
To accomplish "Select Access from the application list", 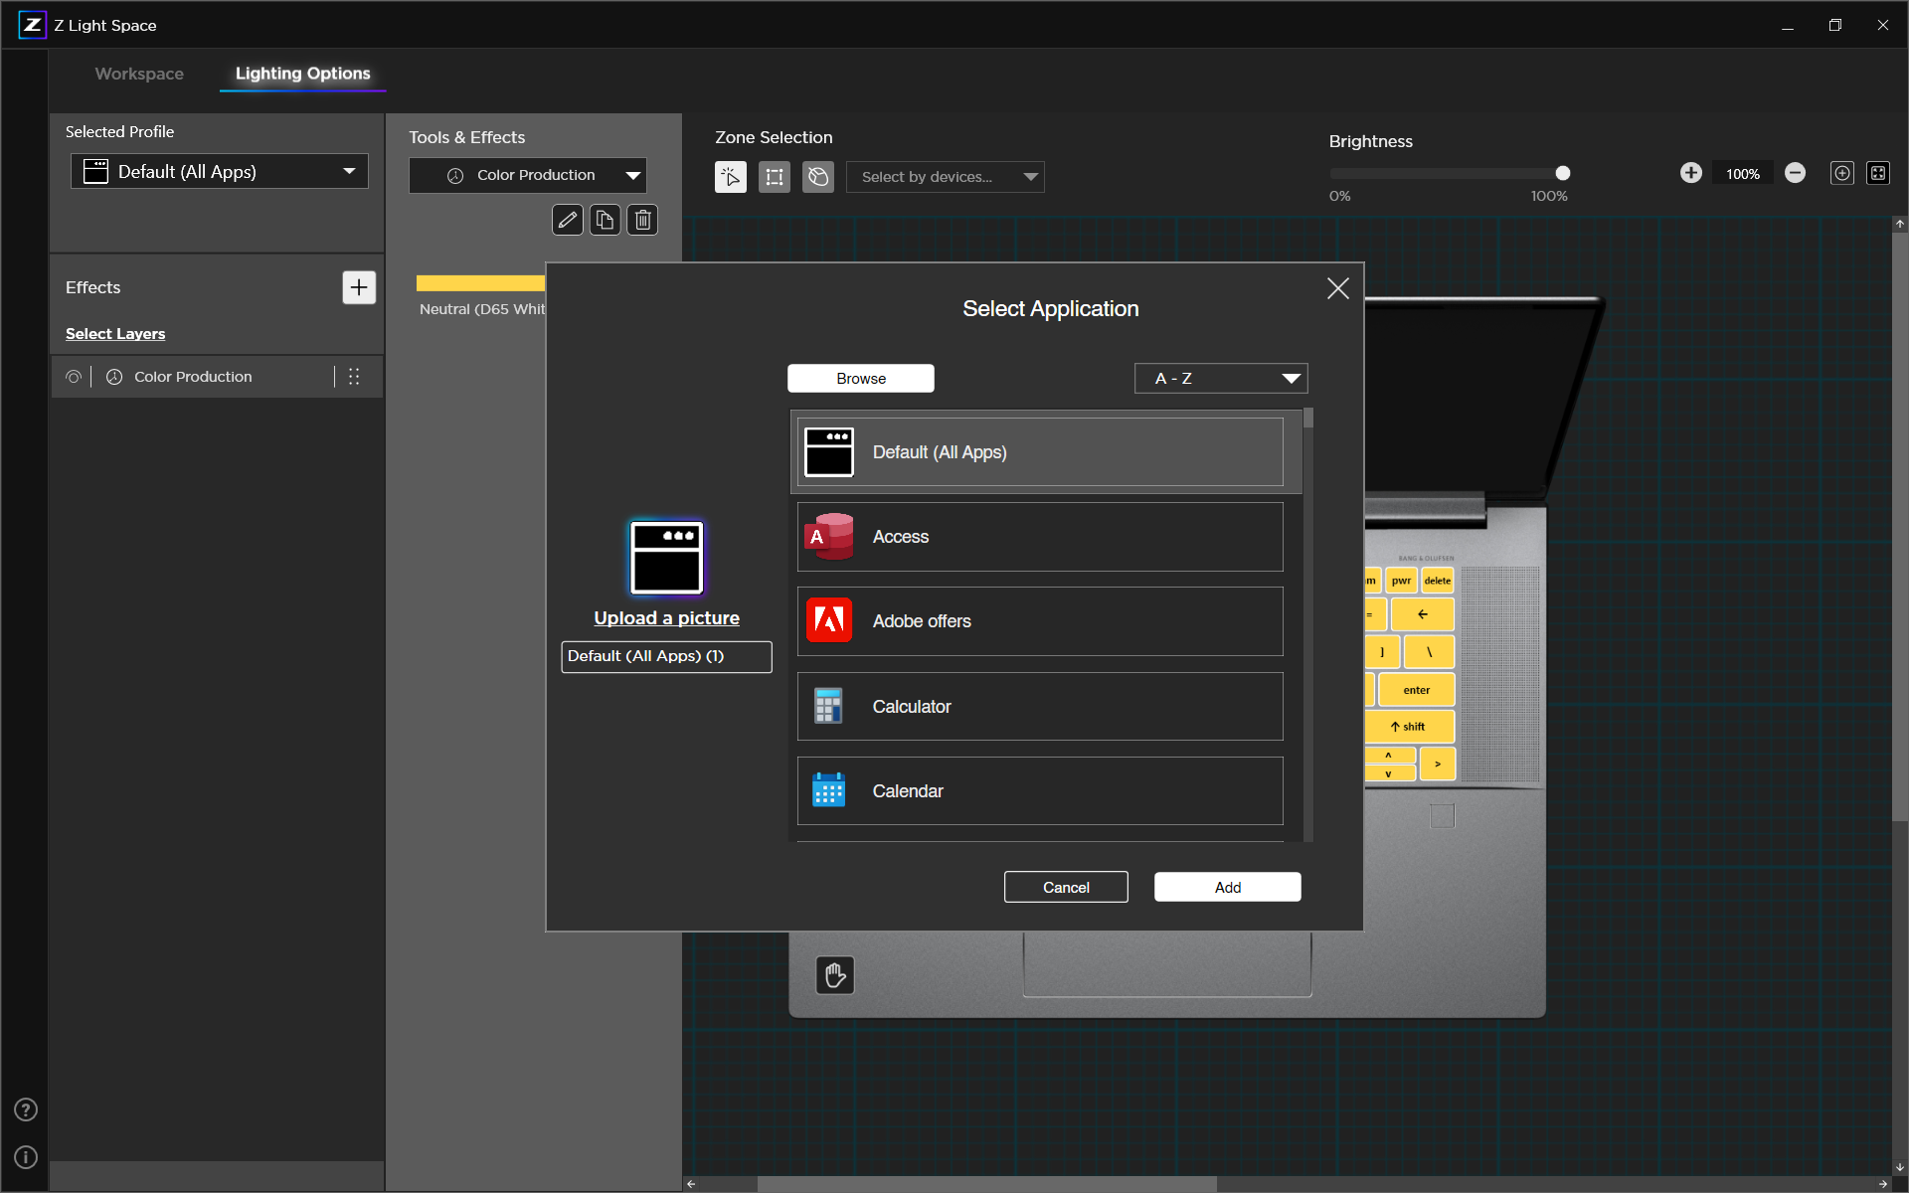I will click(x=1040, y=537).
